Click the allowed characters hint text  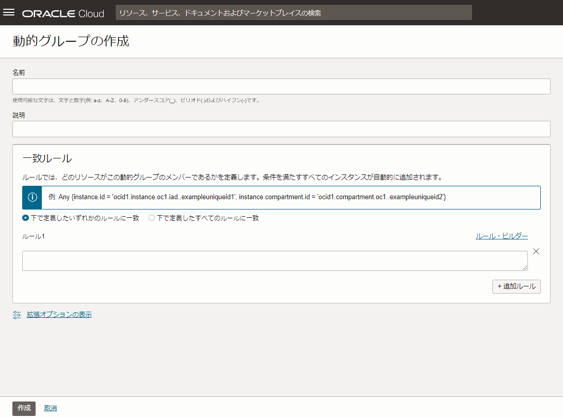(137, 101)
